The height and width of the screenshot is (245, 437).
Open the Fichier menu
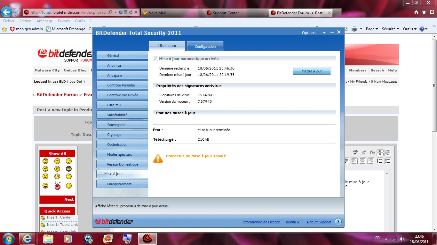coord(9,21)
